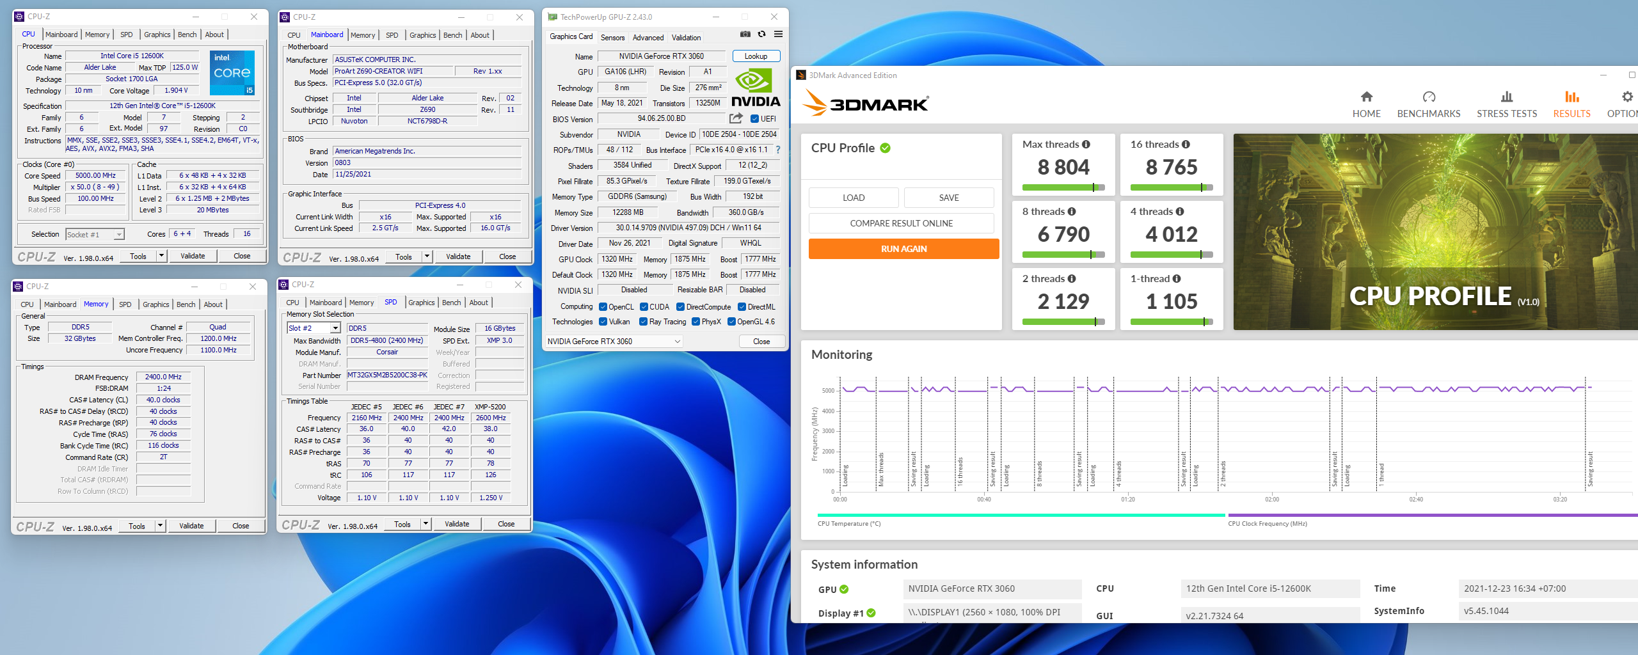Screen dimensions: 1638x655
Task: Switch to the Sensors tab in GPU-Z
Action: point(612,38)
